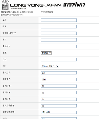99x119 pixels.
Task: Click the CORPORATION subtitle text
Action: 18,8
